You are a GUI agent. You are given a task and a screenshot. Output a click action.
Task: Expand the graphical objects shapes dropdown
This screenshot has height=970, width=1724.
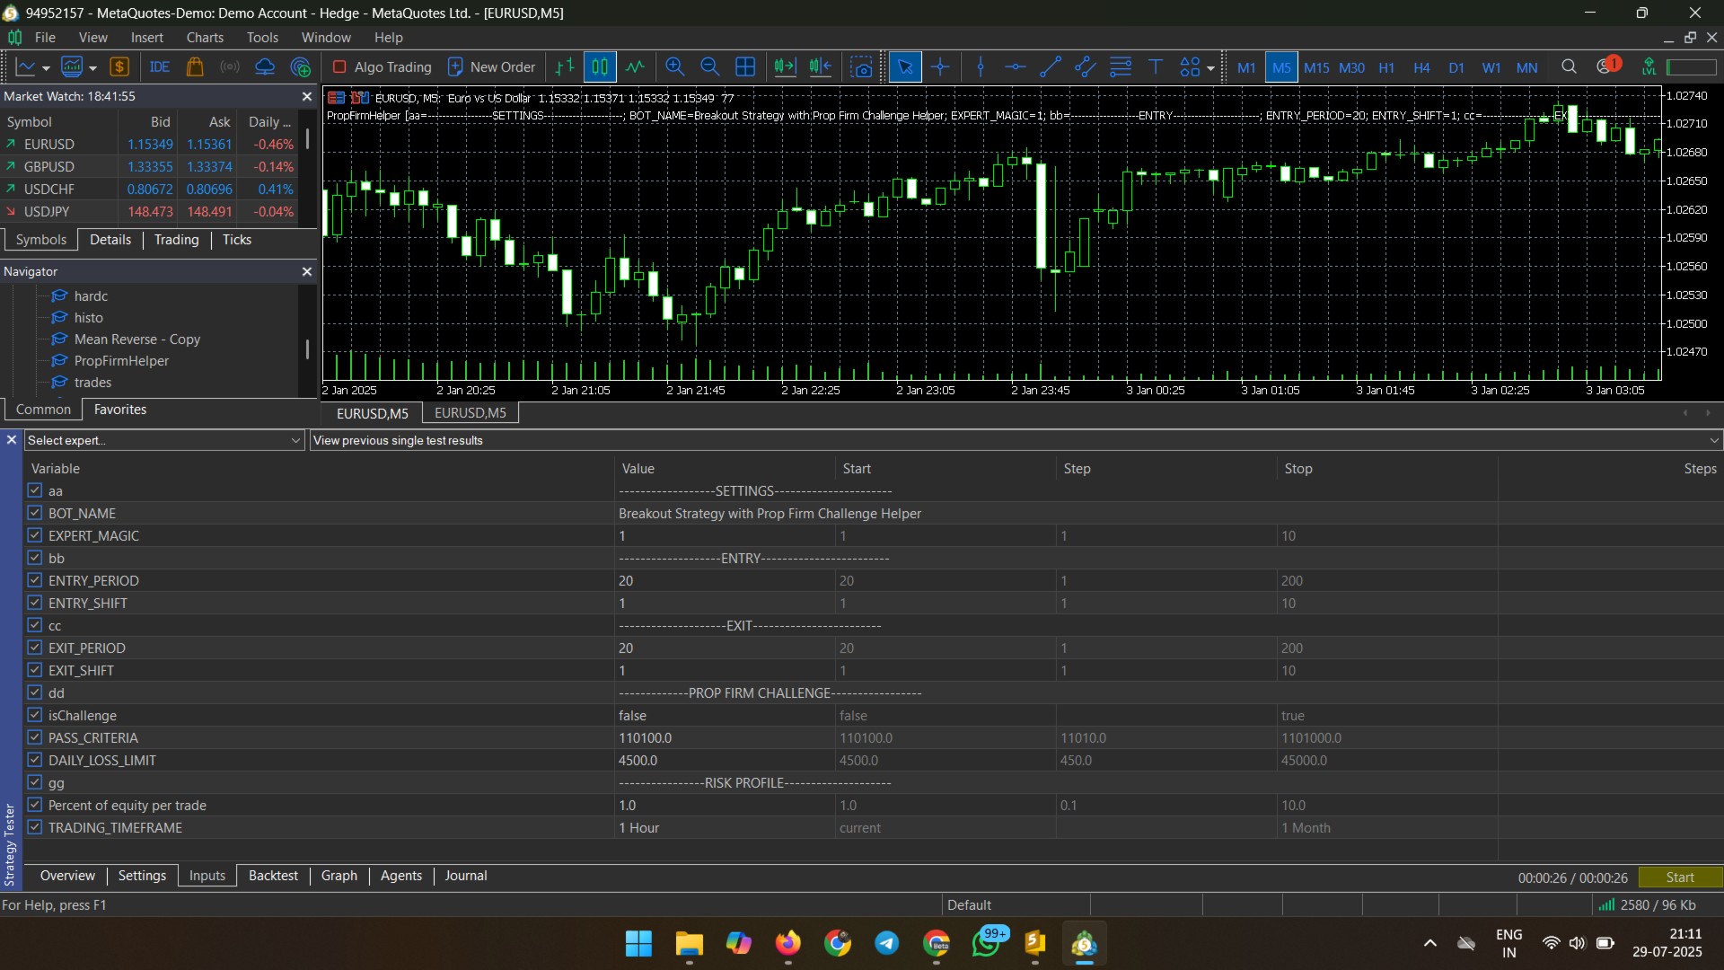tap(1210, 68)
